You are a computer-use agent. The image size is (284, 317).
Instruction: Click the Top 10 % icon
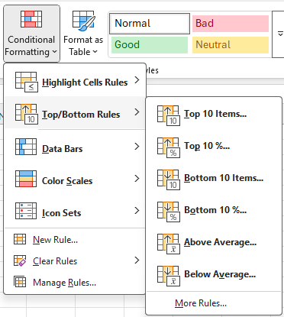169,147
